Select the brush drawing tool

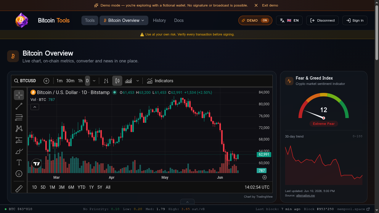(x=19, y=151)
